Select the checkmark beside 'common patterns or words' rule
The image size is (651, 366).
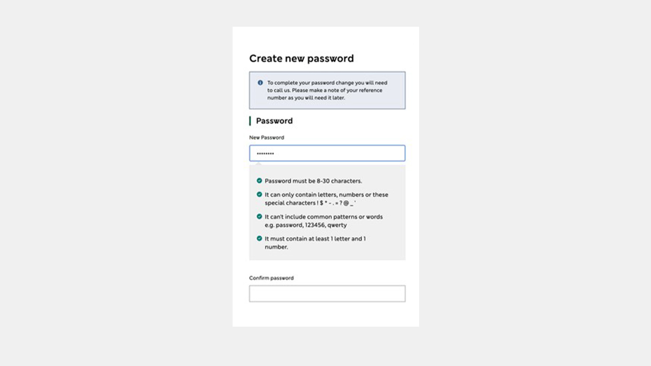coord(259,217)
